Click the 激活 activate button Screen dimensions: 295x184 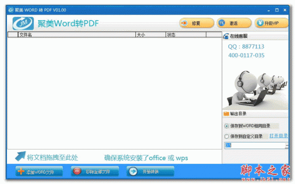tap(234, 23)
